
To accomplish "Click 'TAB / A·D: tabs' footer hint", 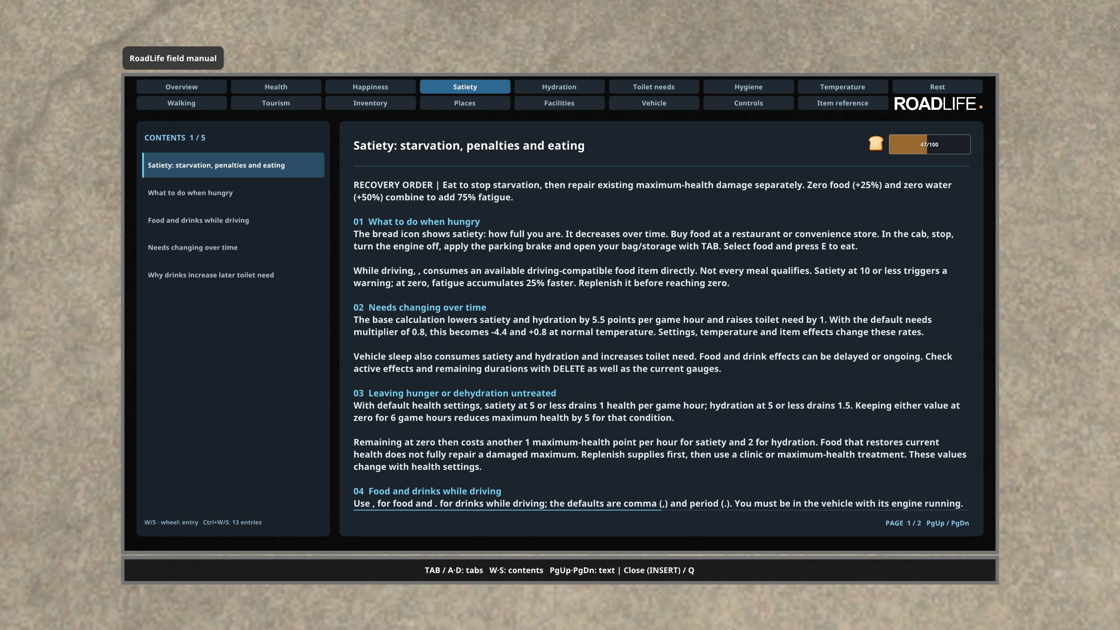I will (x=454, y=570).
